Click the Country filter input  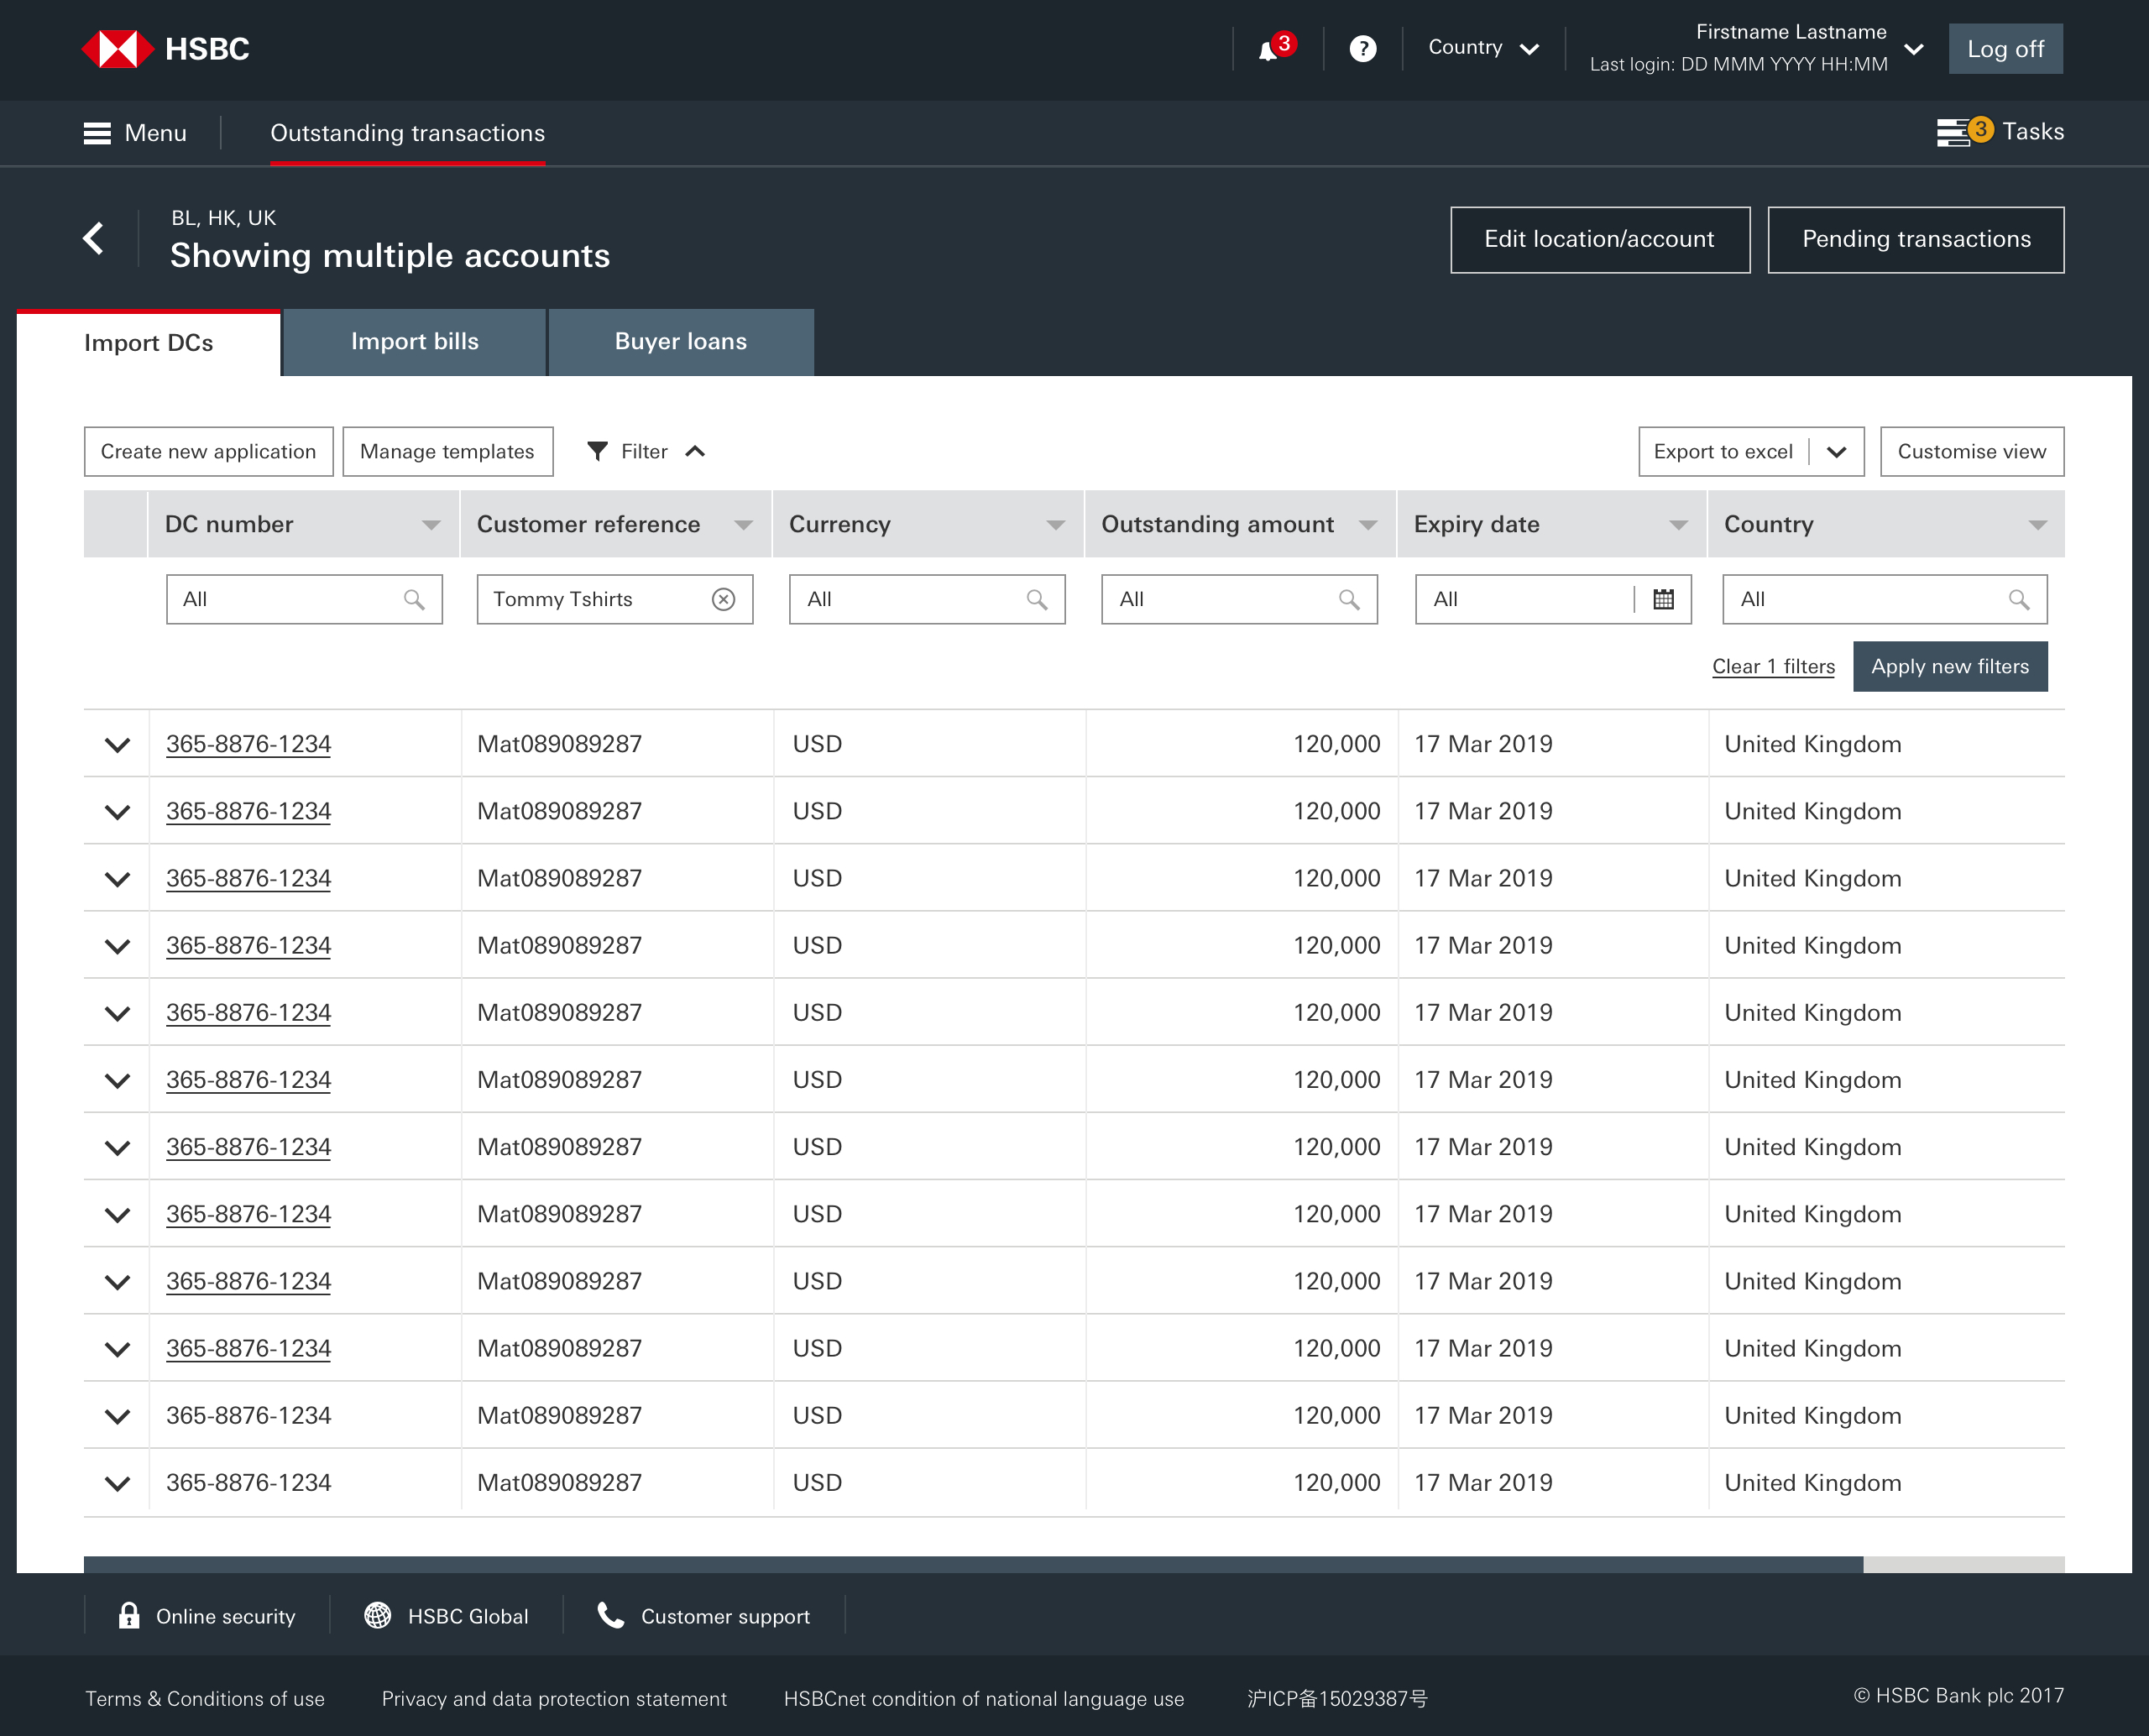[1884, 599]
